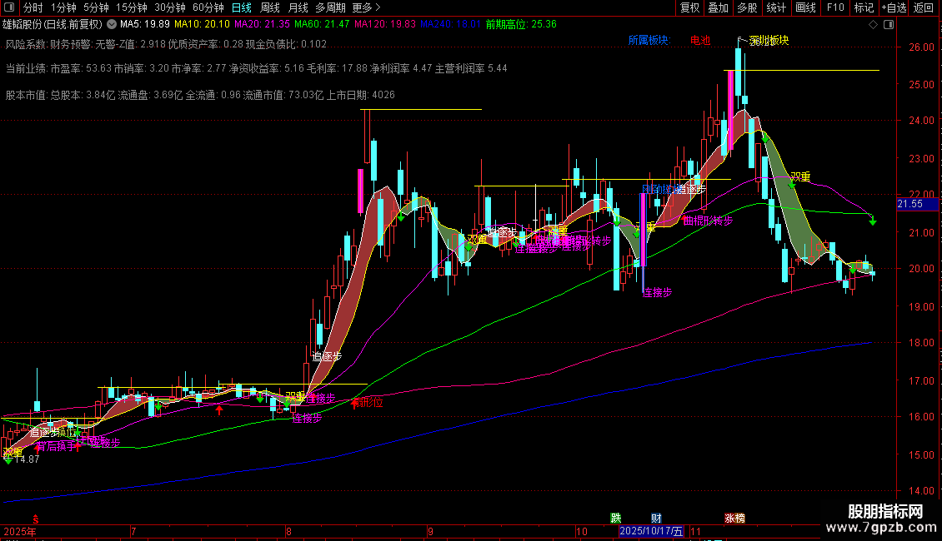This screenshot has width=942, height=541.
Task: Click MA120: 19.83 indicator label
Action: tap(385, 25)
